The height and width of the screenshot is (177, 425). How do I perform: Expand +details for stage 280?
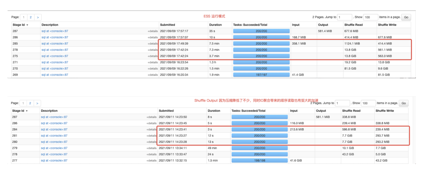pos(152,142)
